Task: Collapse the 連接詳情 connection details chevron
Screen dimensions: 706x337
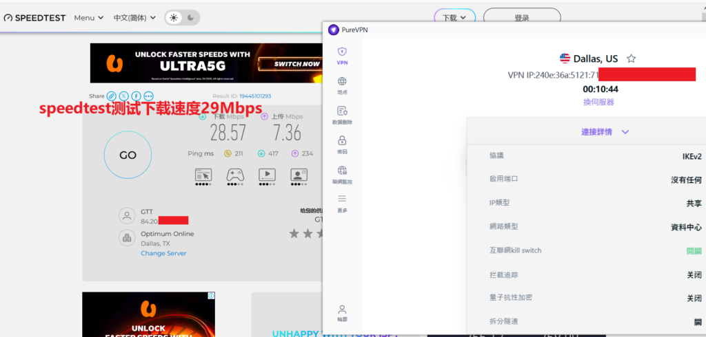Action: [625, 132]
